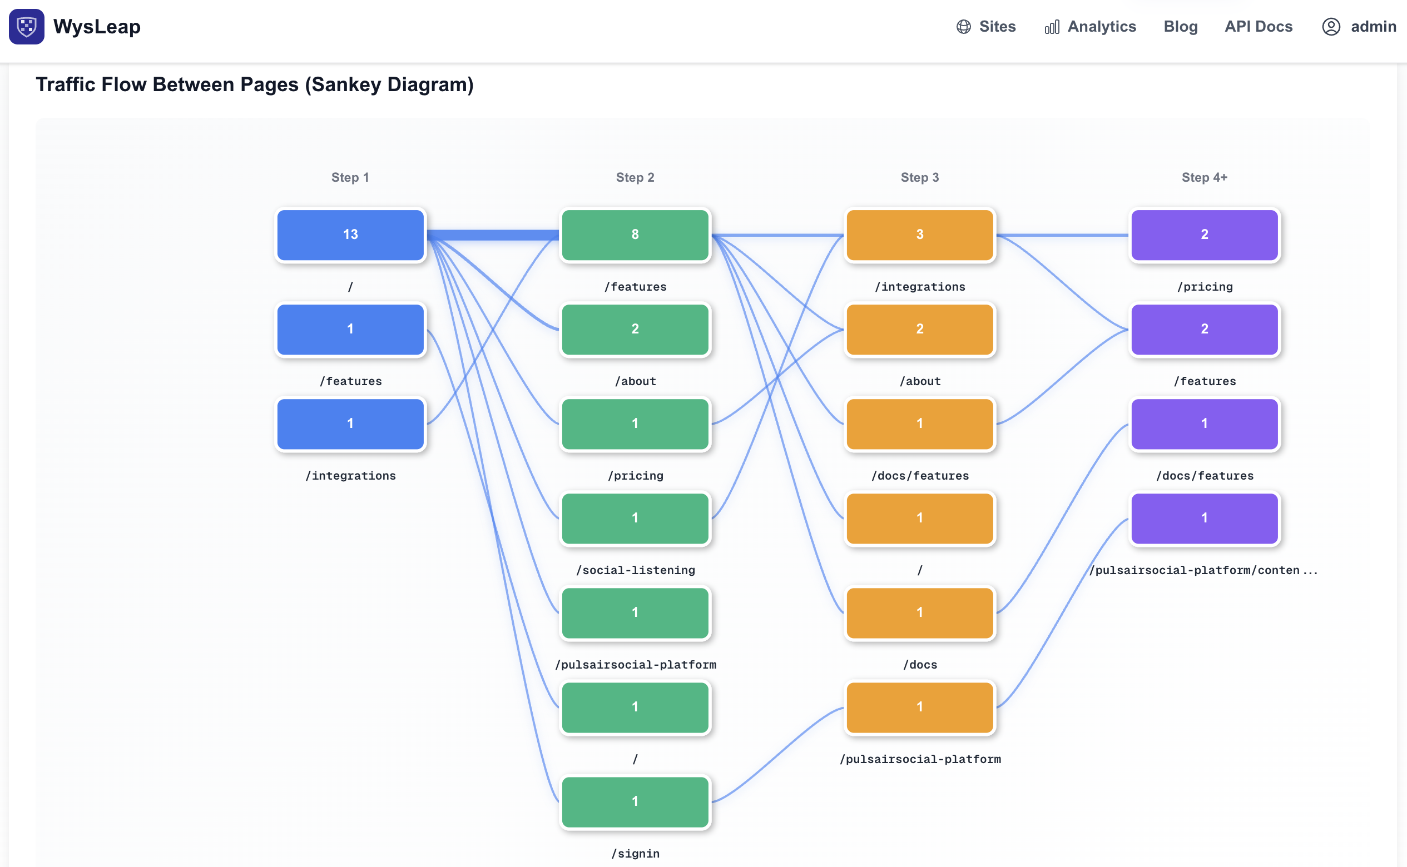Open the Blog page
This screenshot has height=867, width=1407.
[1180, 26]
